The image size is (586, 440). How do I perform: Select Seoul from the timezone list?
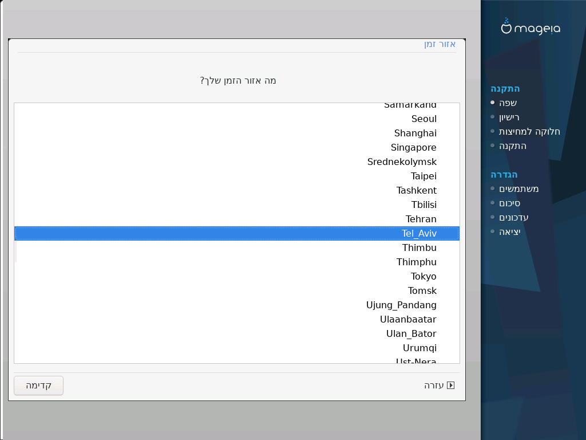pos(237,119)
